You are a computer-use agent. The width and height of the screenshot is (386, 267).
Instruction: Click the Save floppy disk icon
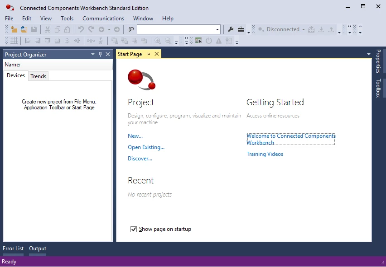click(34, 29)
